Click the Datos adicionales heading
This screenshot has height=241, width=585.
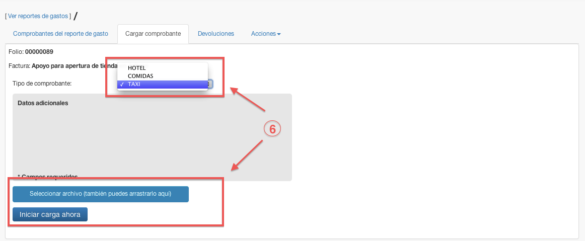tap(43, 103)
